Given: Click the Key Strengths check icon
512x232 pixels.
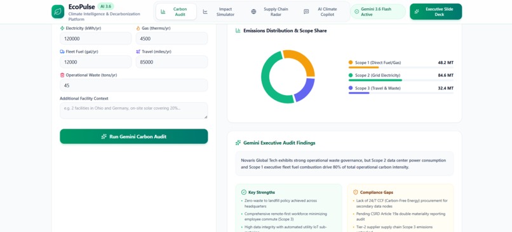Looking at the screenshot, I should click(x=243, y=192).
